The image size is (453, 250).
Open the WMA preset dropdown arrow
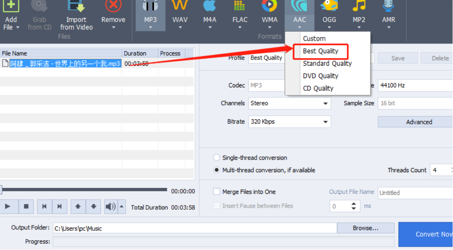click(x=270, y=28)
